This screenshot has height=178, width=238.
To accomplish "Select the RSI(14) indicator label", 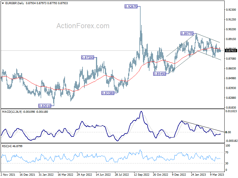I will click(7, 146).
